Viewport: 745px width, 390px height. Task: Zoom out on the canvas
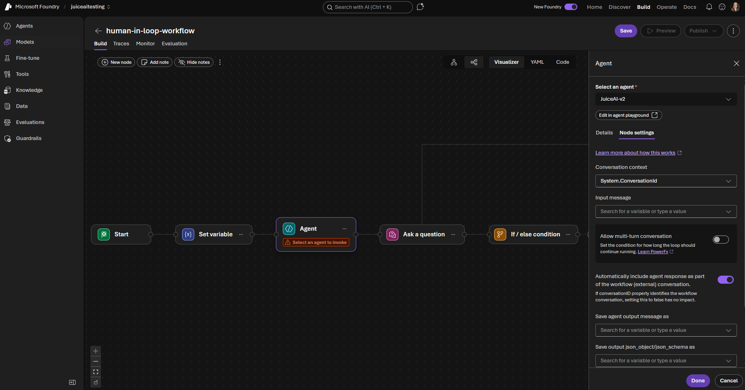click(96, 362)
